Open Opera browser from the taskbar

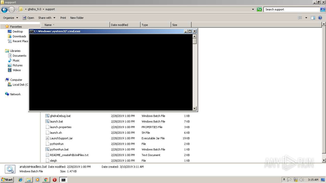55,180
